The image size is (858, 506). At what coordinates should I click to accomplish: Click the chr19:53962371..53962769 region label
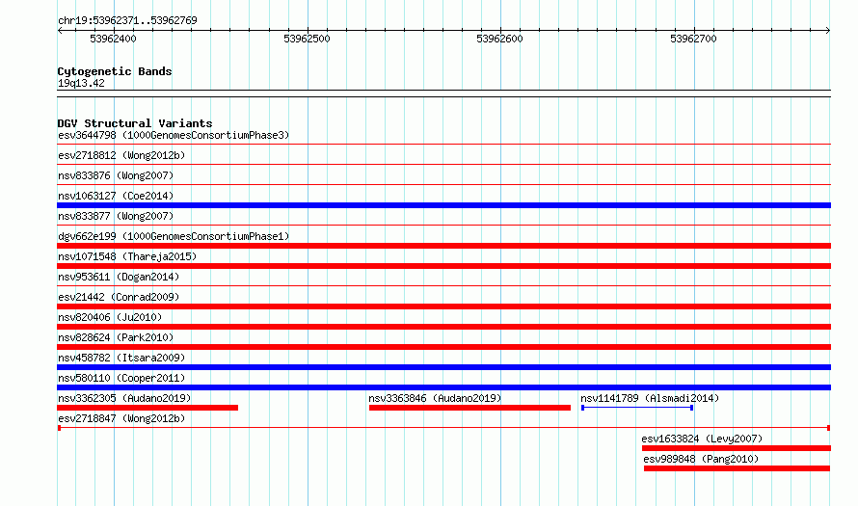click(127, 20)
